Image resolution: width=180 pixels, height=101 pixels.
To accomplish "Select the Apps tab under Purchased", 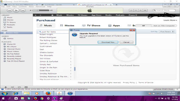I will (x=114, y=26).
